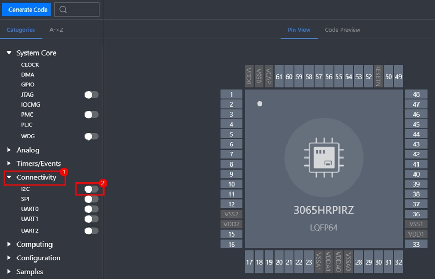Screen dimensions: 435x279
Task: Open the GPIO module item
Action: (28, 85)
